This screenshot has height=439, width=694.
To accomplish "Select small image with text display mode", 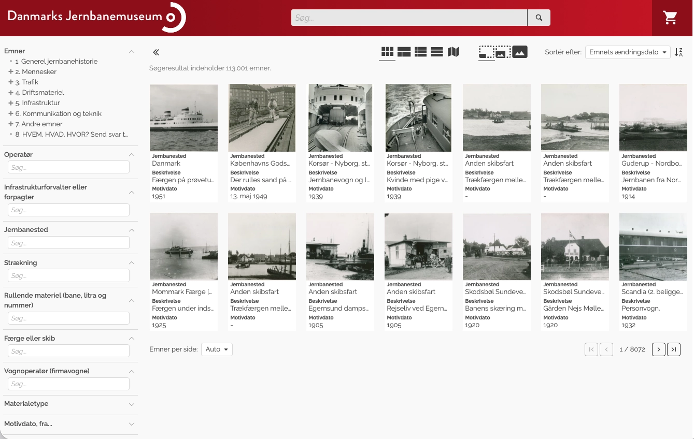I will click(x=503, y=52).
